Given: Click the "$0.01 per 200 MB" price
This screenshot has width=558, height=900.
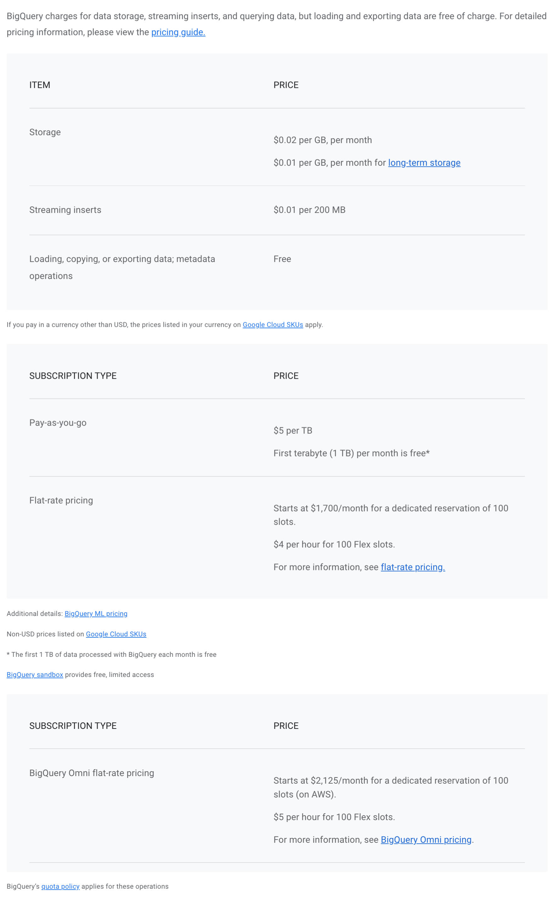Looking at the screenshot, I should click(x=309, y=210).
